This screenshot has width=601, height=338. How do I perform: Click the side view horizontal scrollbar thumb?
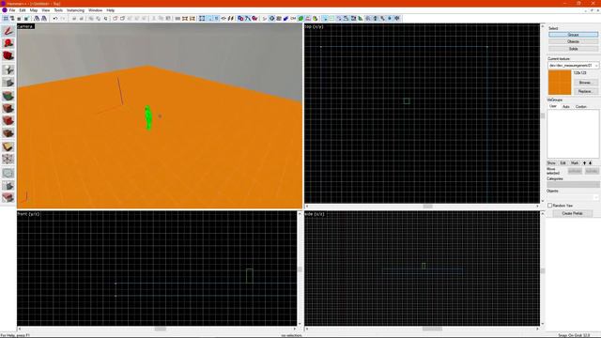[432, 329]
